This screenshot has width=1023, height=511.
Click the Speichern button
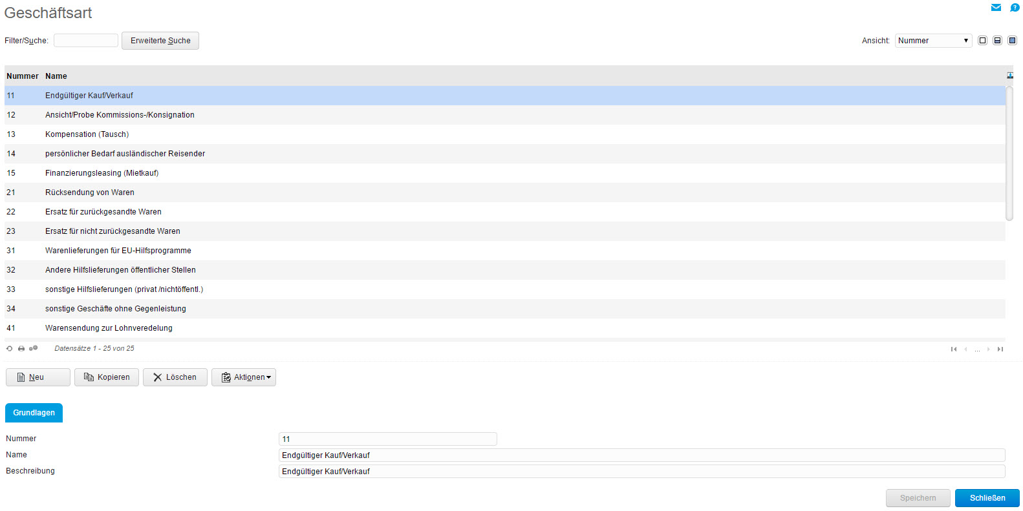coord(918,498)
